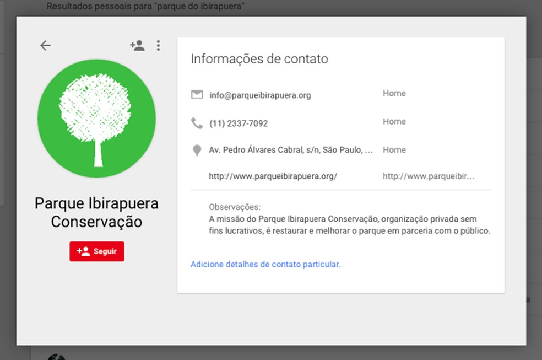Select the add contact person icon
Screen dimensions: 542x360
pyautogui.click(x=137, y=45)
